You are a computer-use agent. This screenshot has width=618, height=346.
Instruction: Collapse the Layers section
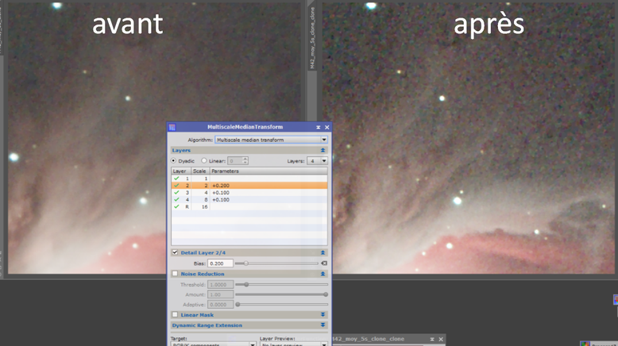(x=323, y=150)
